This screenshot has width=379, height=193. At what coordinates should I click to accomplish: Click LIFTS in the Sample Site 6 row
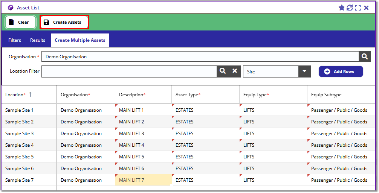[273, 169]
